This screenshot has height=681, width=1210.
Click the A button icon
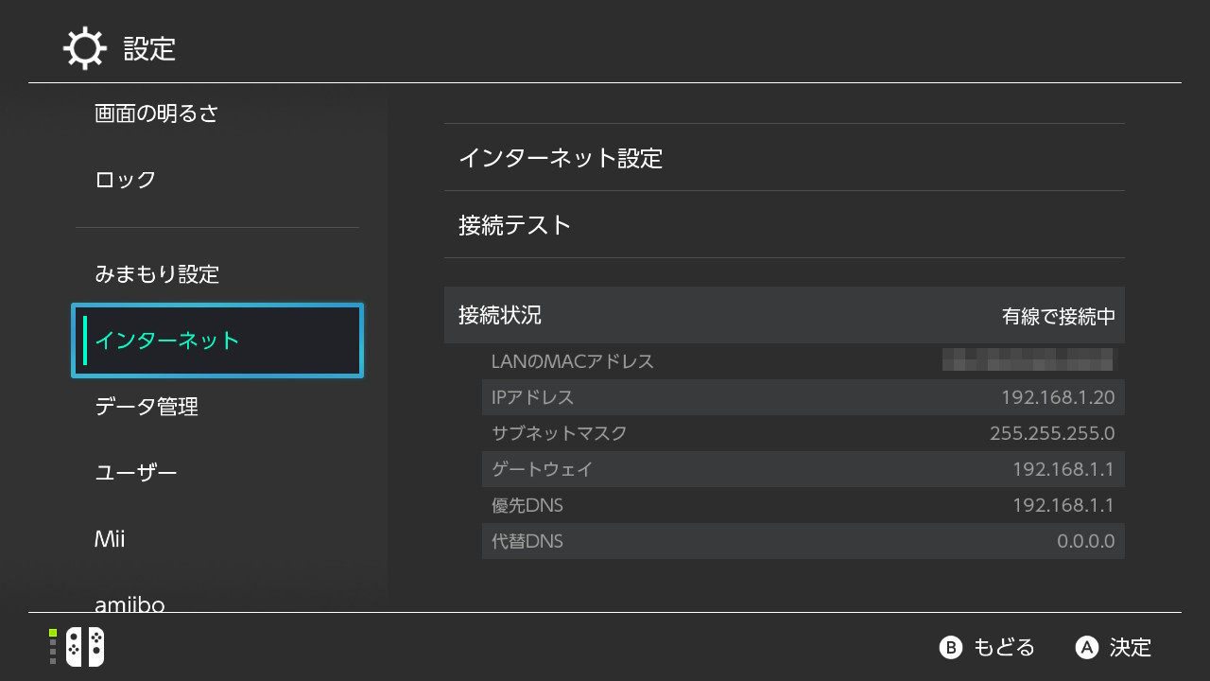pos(1087,647)
